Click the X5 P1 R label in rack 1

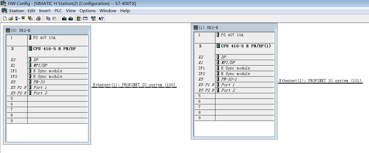point(206,85)
